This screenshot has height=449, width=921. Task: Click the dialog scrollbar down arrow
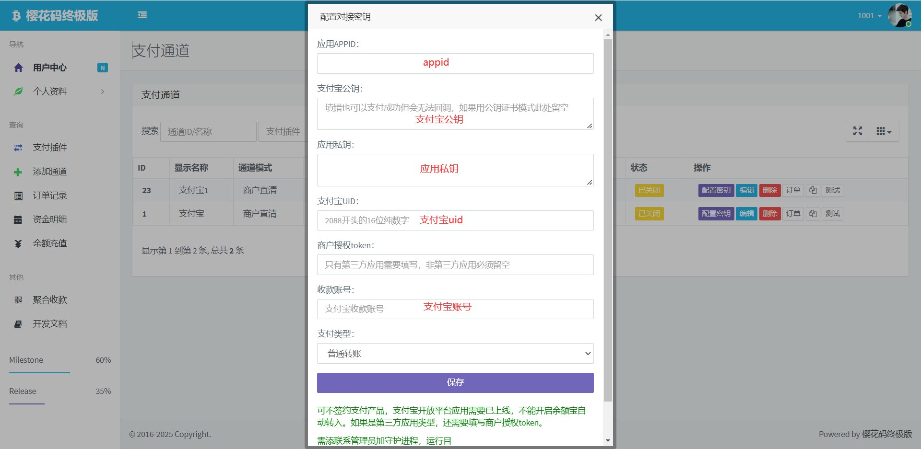(608, 440)
